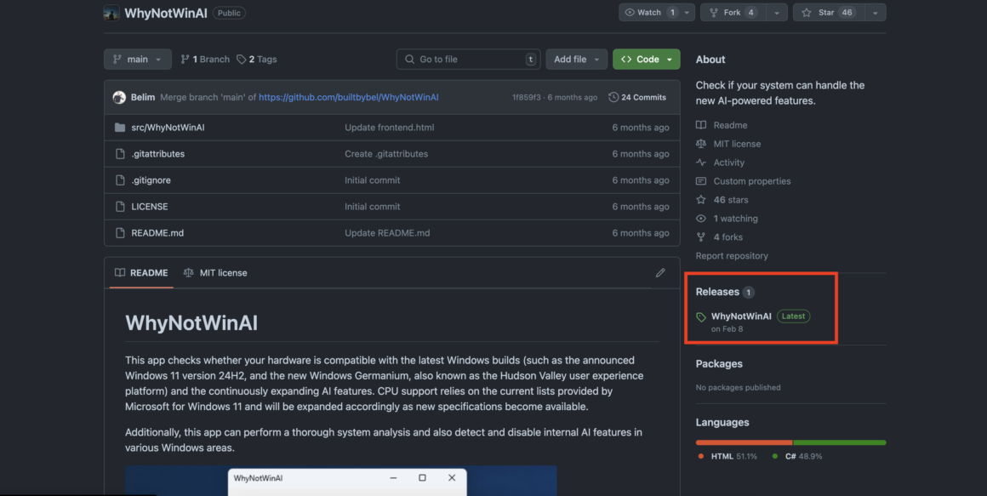This screenshot has height=496, width=987.
Task: Open the Watch notifications dropdown arrow
Action: point(687,13)
